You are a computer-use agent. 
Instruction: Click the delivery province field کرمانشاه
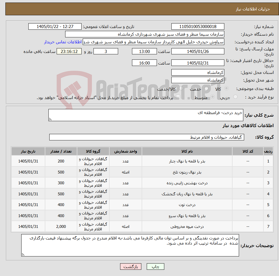198,72
